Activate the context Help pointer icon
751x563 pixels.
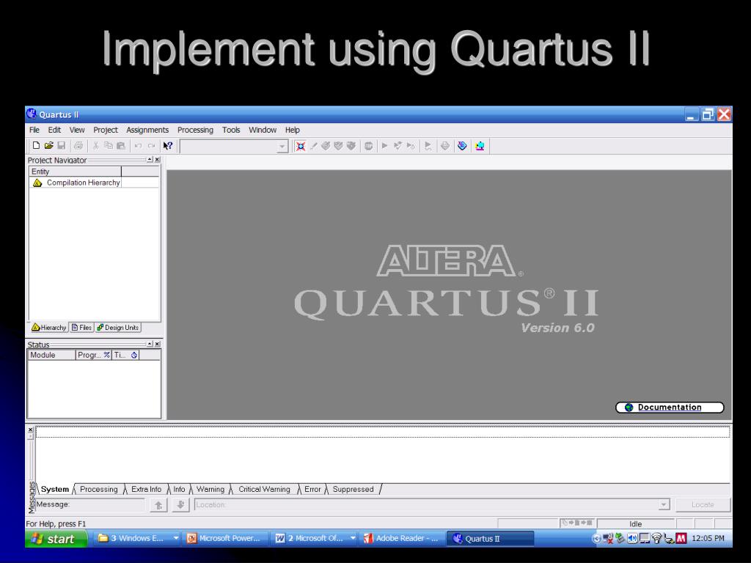(168, 146)
